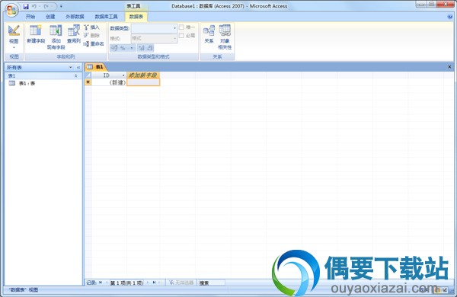
Task: Switch to the 开始 ribbon tab
Action: coord(30,17)
